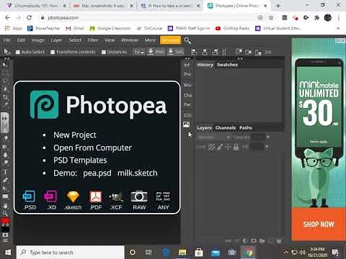Enable the Auto-Select checkbox
Screen dimensions: 346x259
17,52
